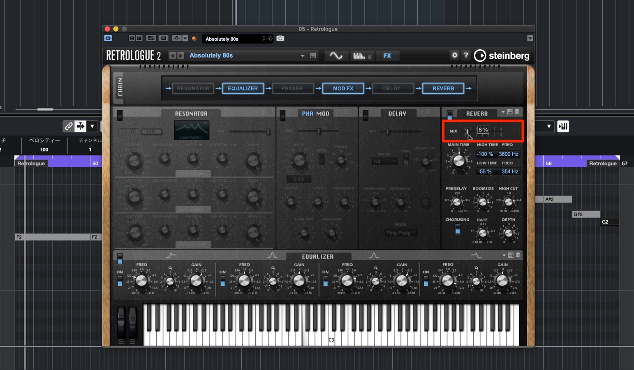Select REVERB in the effects chain
634x370 pixels.
443,88
